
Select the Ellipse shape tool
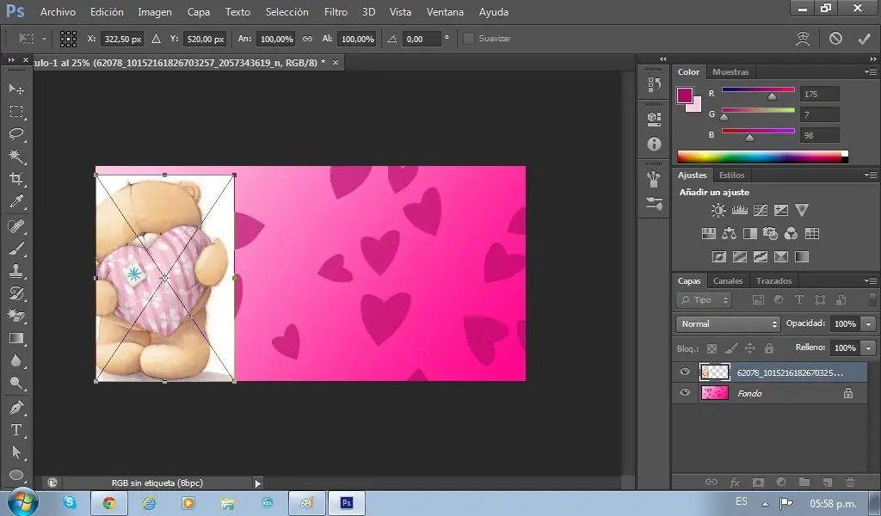click(x=16, y=475)
